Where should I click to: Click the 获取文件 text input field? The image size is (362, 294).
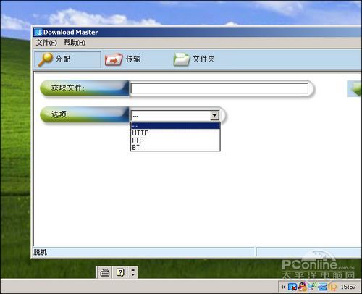[x=219, y=88]
